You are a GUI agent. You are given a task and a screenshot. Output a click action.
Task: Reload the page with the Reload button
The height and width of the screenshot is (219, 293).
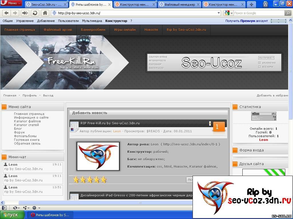pos(35,13)
